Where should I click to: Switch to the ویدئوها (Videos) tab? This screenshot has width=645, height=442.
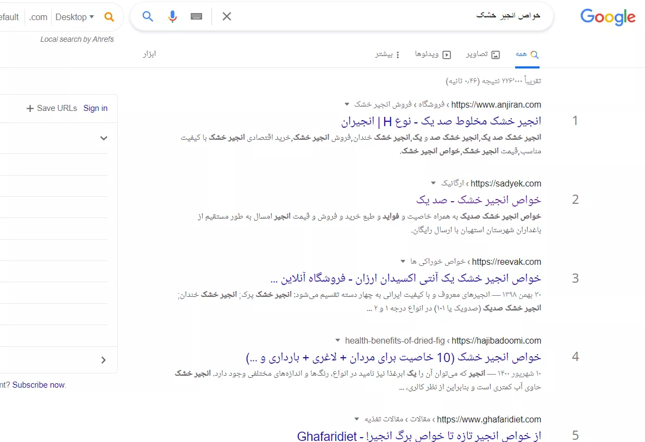point(433,54)
